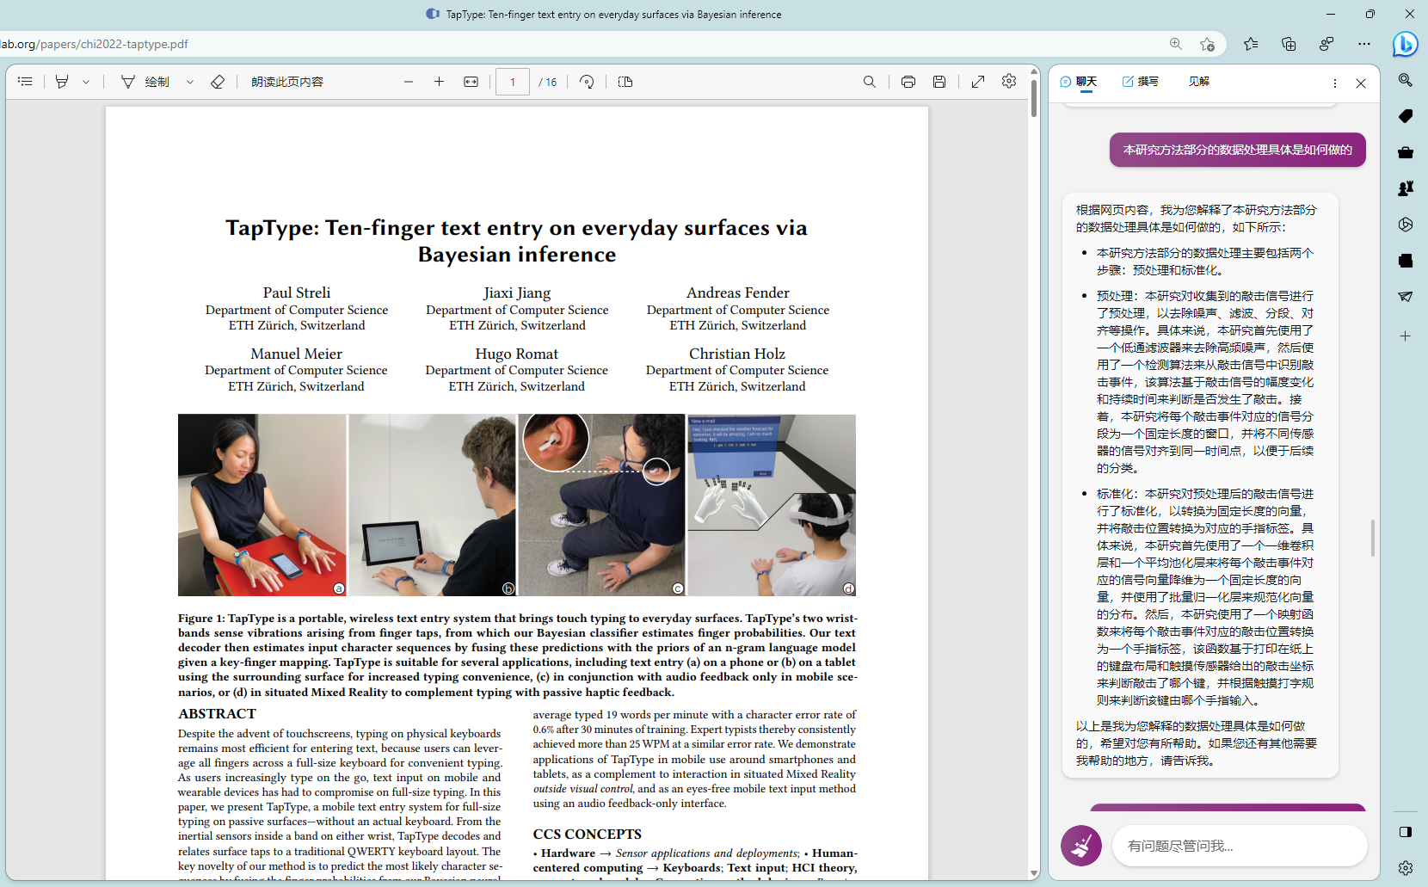Expand the draw tool options dropdown
Image resolution: width=1428 pixels, height=887 pixels.
[x=190, y=82]
